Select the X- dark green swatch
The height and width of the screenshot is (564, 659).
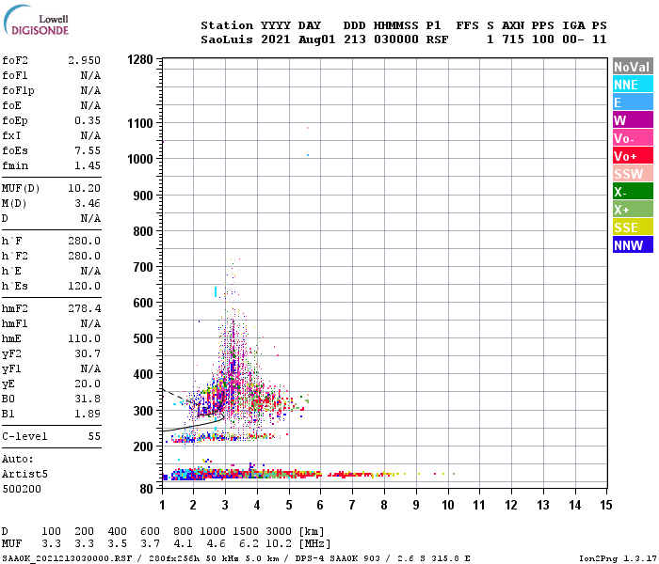click(633, 192)
